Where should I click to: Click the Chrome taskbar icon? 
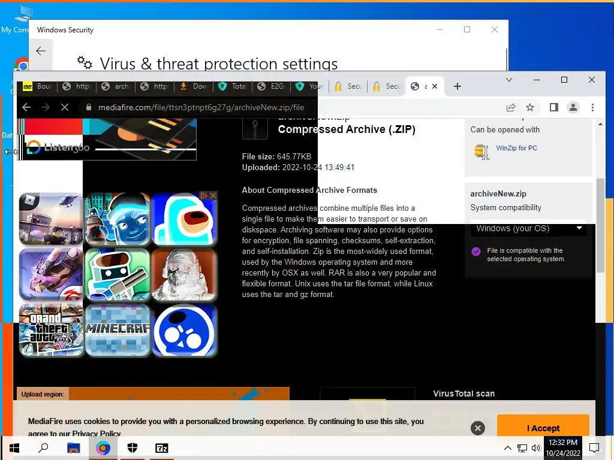[x=103, y=448]
